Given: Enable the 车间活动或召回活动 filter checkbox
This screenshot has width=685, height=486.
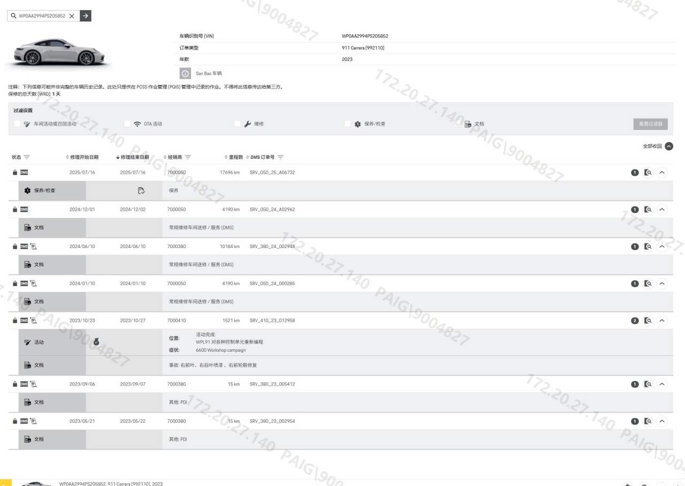Looking at the screenshot, I should tap(18, 124).
